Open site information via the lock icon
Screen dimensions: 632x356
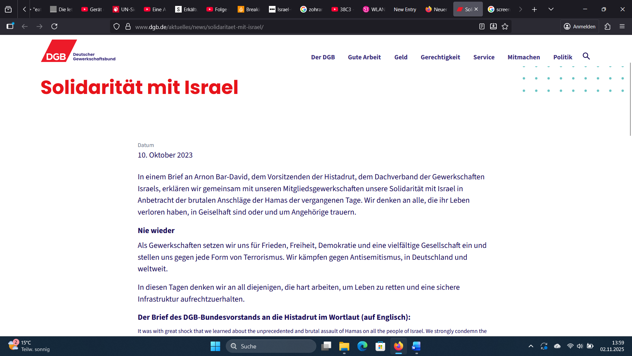128,26
